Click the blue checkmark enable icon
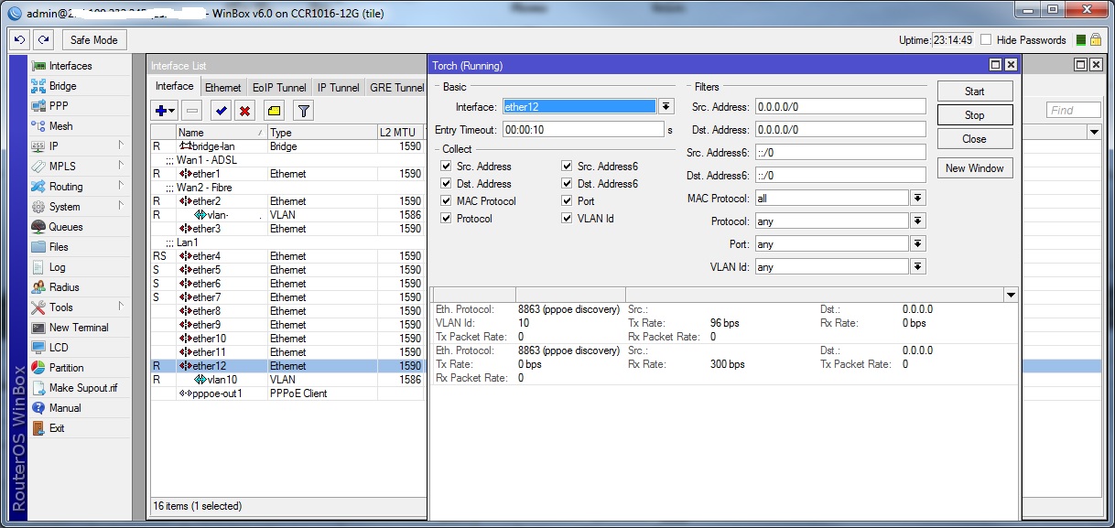The image size is (1115, 528). click(221, 111)
